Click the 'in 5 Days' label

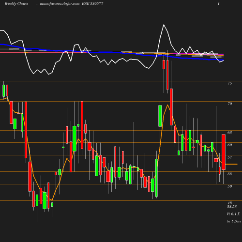234,222
